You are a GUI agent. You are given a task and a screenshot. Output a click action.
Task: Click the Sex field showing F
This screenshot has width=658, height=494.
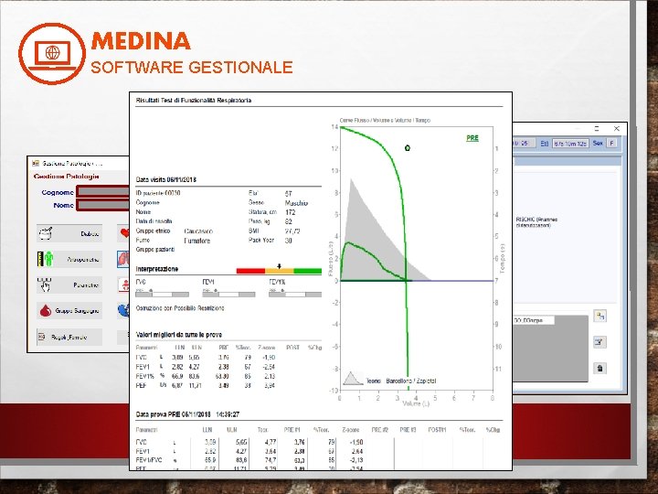click(x=611, y=144)
